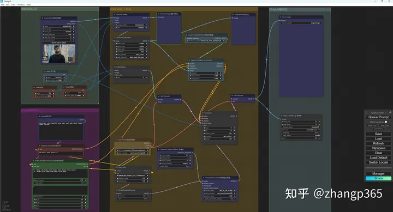Open settings via the gear icon

390,112
